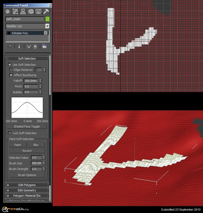Click the Falloff spinner arrows

coord(40,81)
